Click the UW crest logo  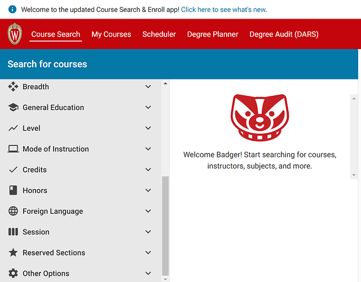click(x=15, y=34)
